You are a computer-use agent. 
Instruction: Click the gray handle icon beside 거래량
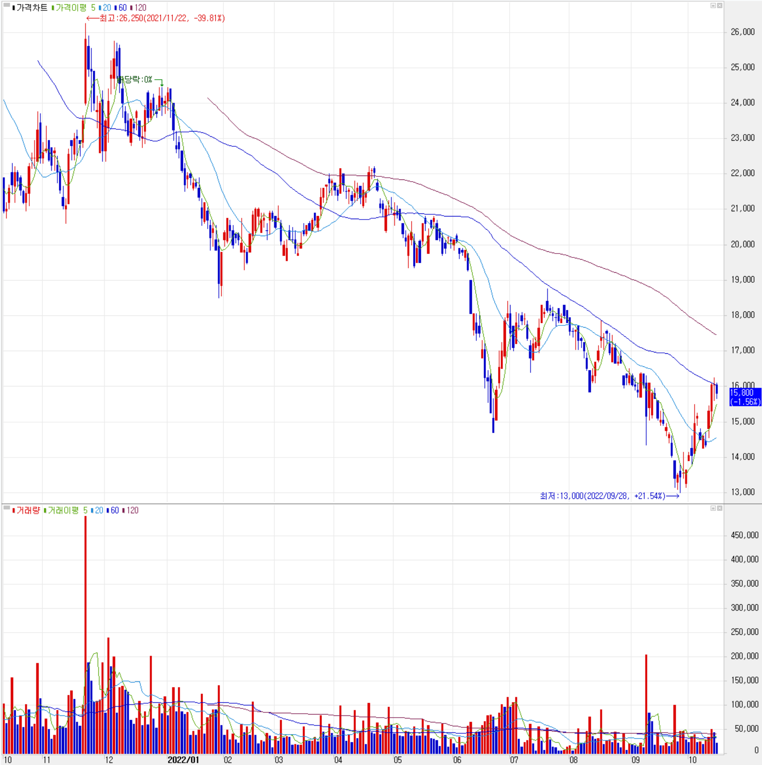7,508
